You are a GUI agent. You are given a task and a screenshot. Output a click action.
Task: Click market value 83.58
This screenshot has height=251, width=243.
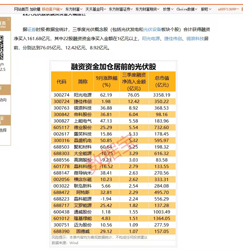tap(162, 160)
